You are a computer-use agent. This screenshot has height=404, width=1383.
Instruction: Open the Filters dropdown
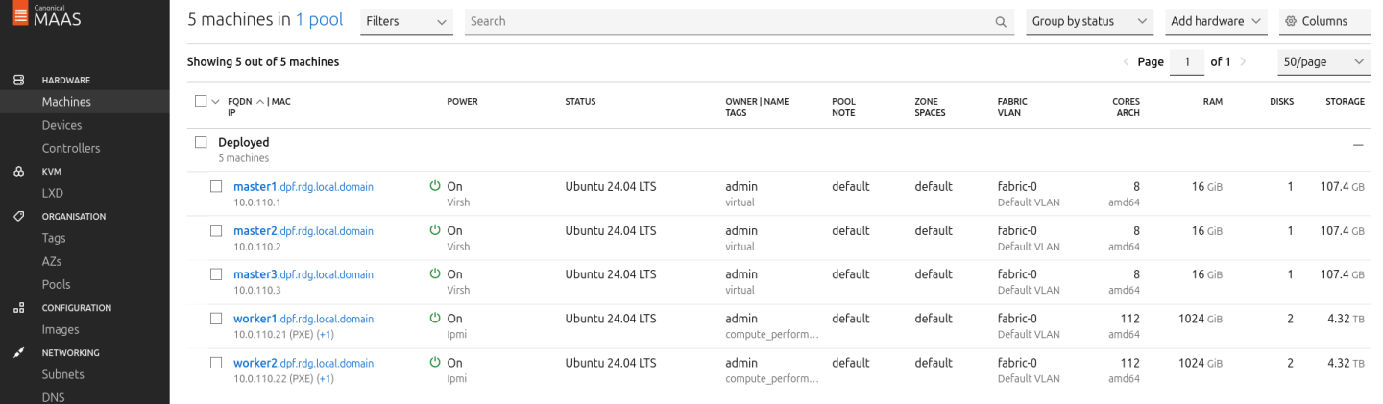pyautogui.click(x=406, y=22)
